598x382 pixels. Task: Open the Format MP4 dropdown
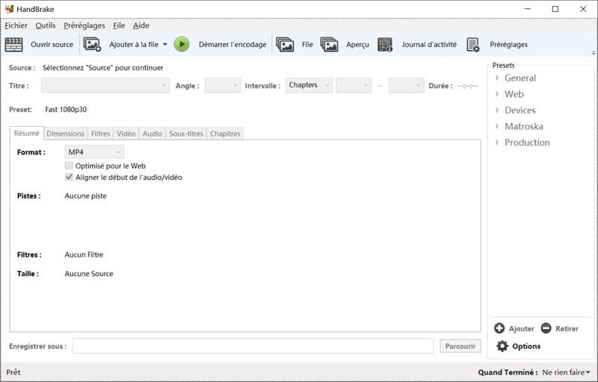pyautogui.click(x=94, y=152)
